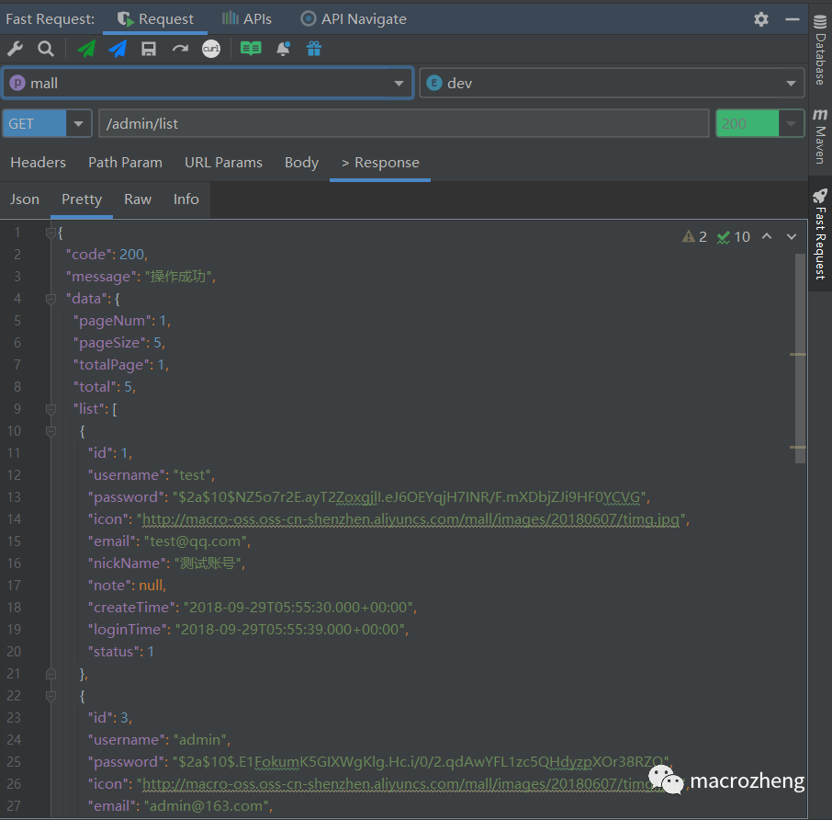Collapse the root JSON object fold
832x820 pixels.
pyautogui.click(x=51, y=233)
